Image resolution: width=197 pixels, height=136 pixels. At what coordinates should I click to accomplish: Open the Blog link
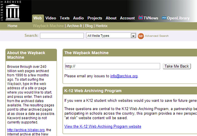[x=89, y=26]
